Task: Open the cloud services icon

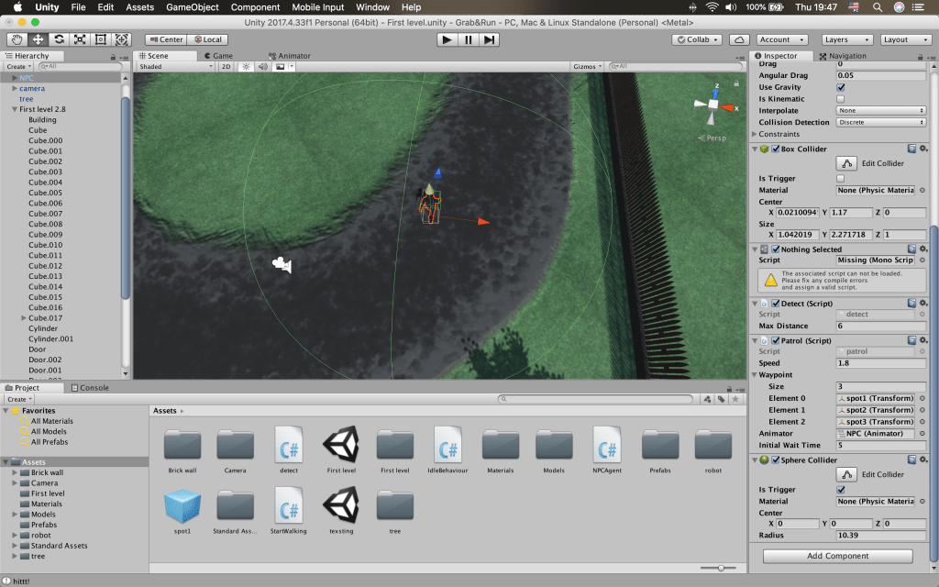Action: coord(739,39)
